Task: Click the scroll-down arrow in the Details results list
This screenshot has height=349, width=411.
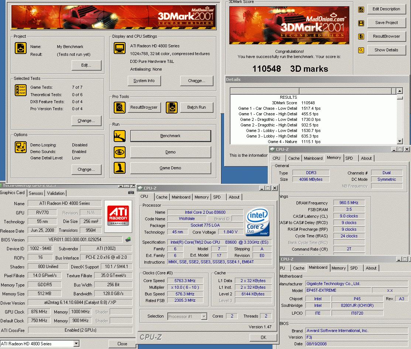Action: (400, 141)
